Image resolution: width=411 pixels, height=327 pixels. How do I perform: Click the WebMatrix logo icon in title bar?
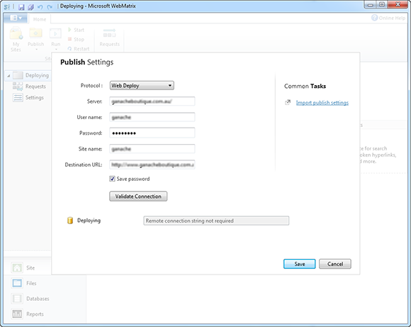point(7,7)
